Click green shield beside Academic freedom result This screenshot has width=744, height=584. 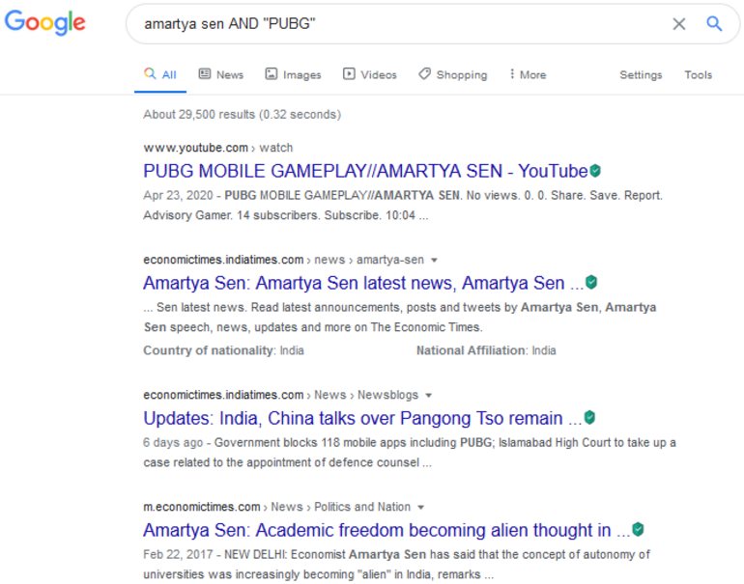pos(638,530)
